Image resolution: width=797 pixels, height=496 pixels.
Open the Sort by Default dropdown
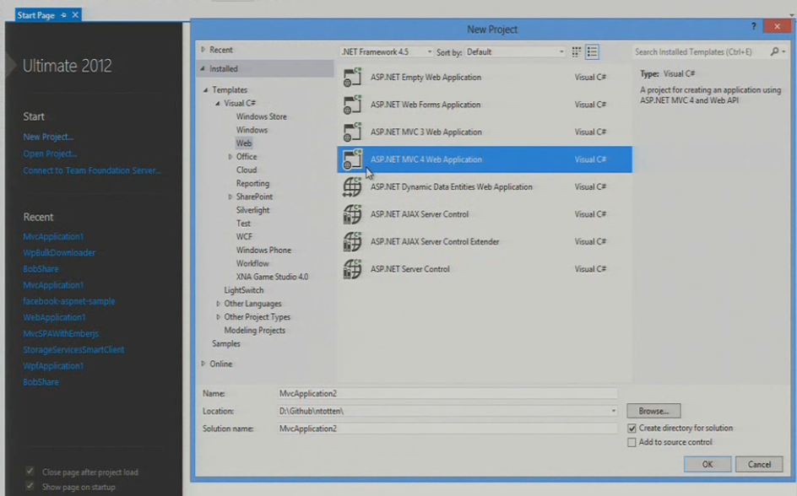(561, 51)
